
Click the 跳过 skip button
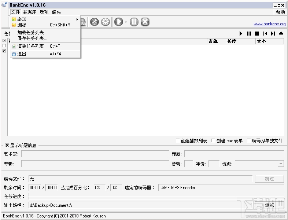point(269,179)
